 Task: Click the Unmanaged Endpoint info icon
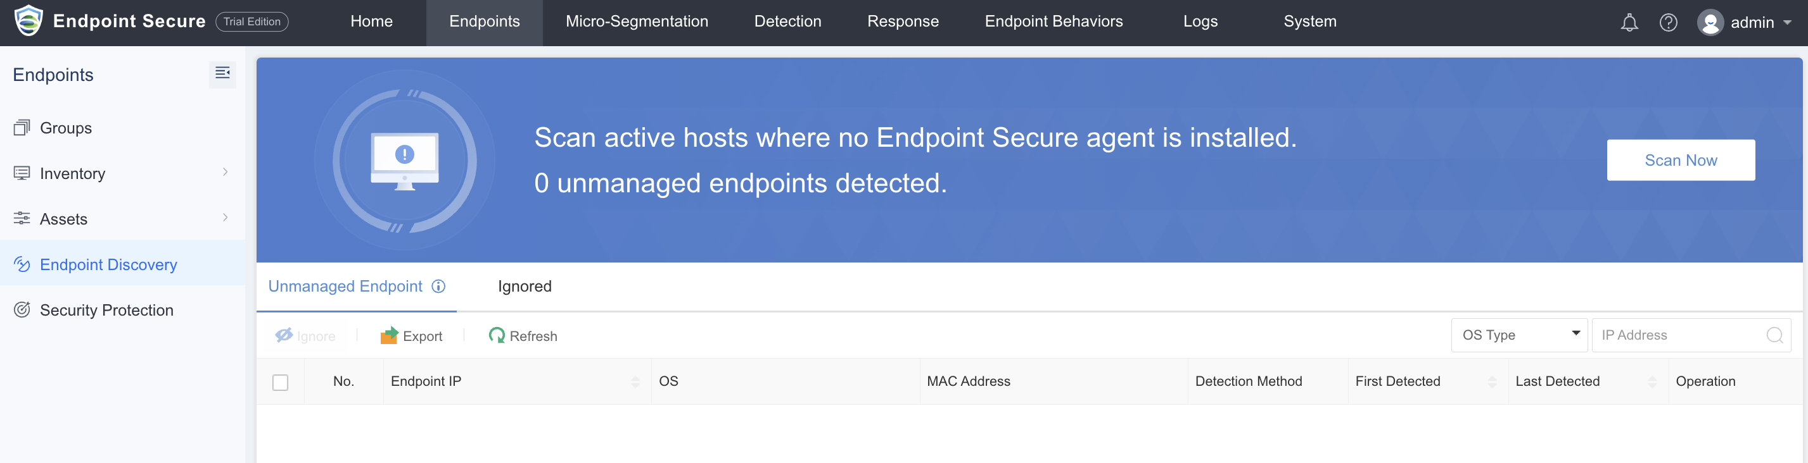pyautogui.click(x=438, y=287)
